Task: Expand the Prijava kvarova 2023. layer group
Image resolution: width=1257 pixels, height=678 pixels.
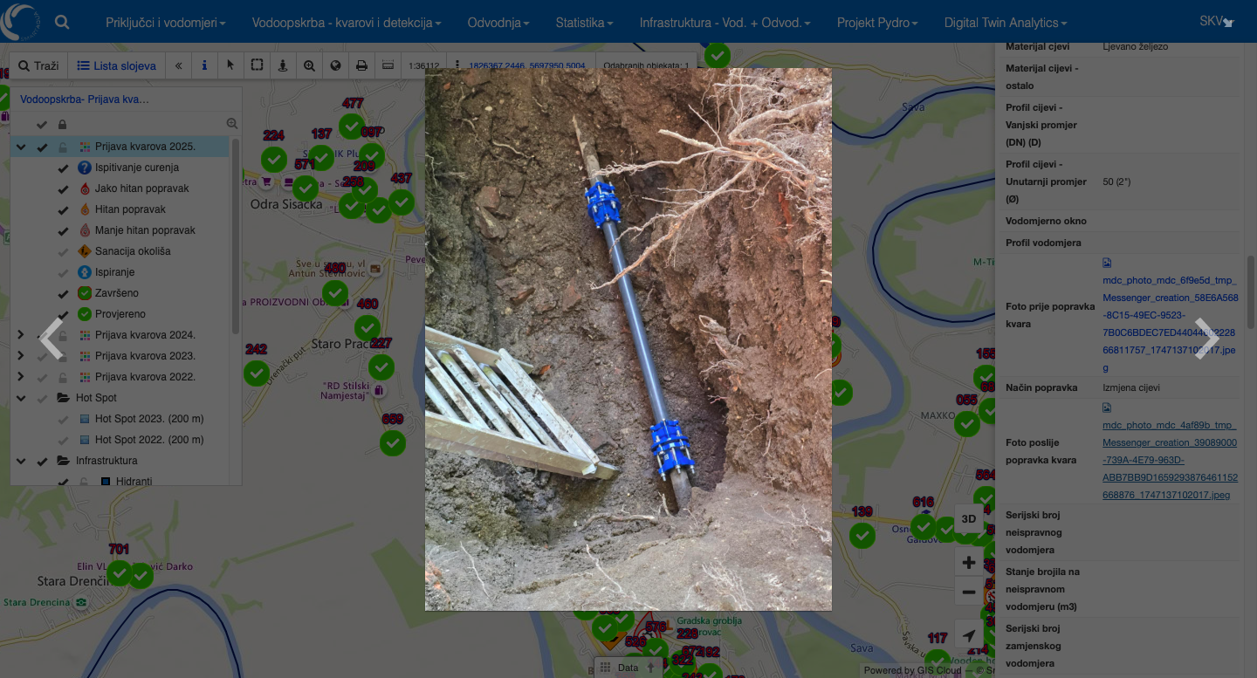Action: click(21, 356)
